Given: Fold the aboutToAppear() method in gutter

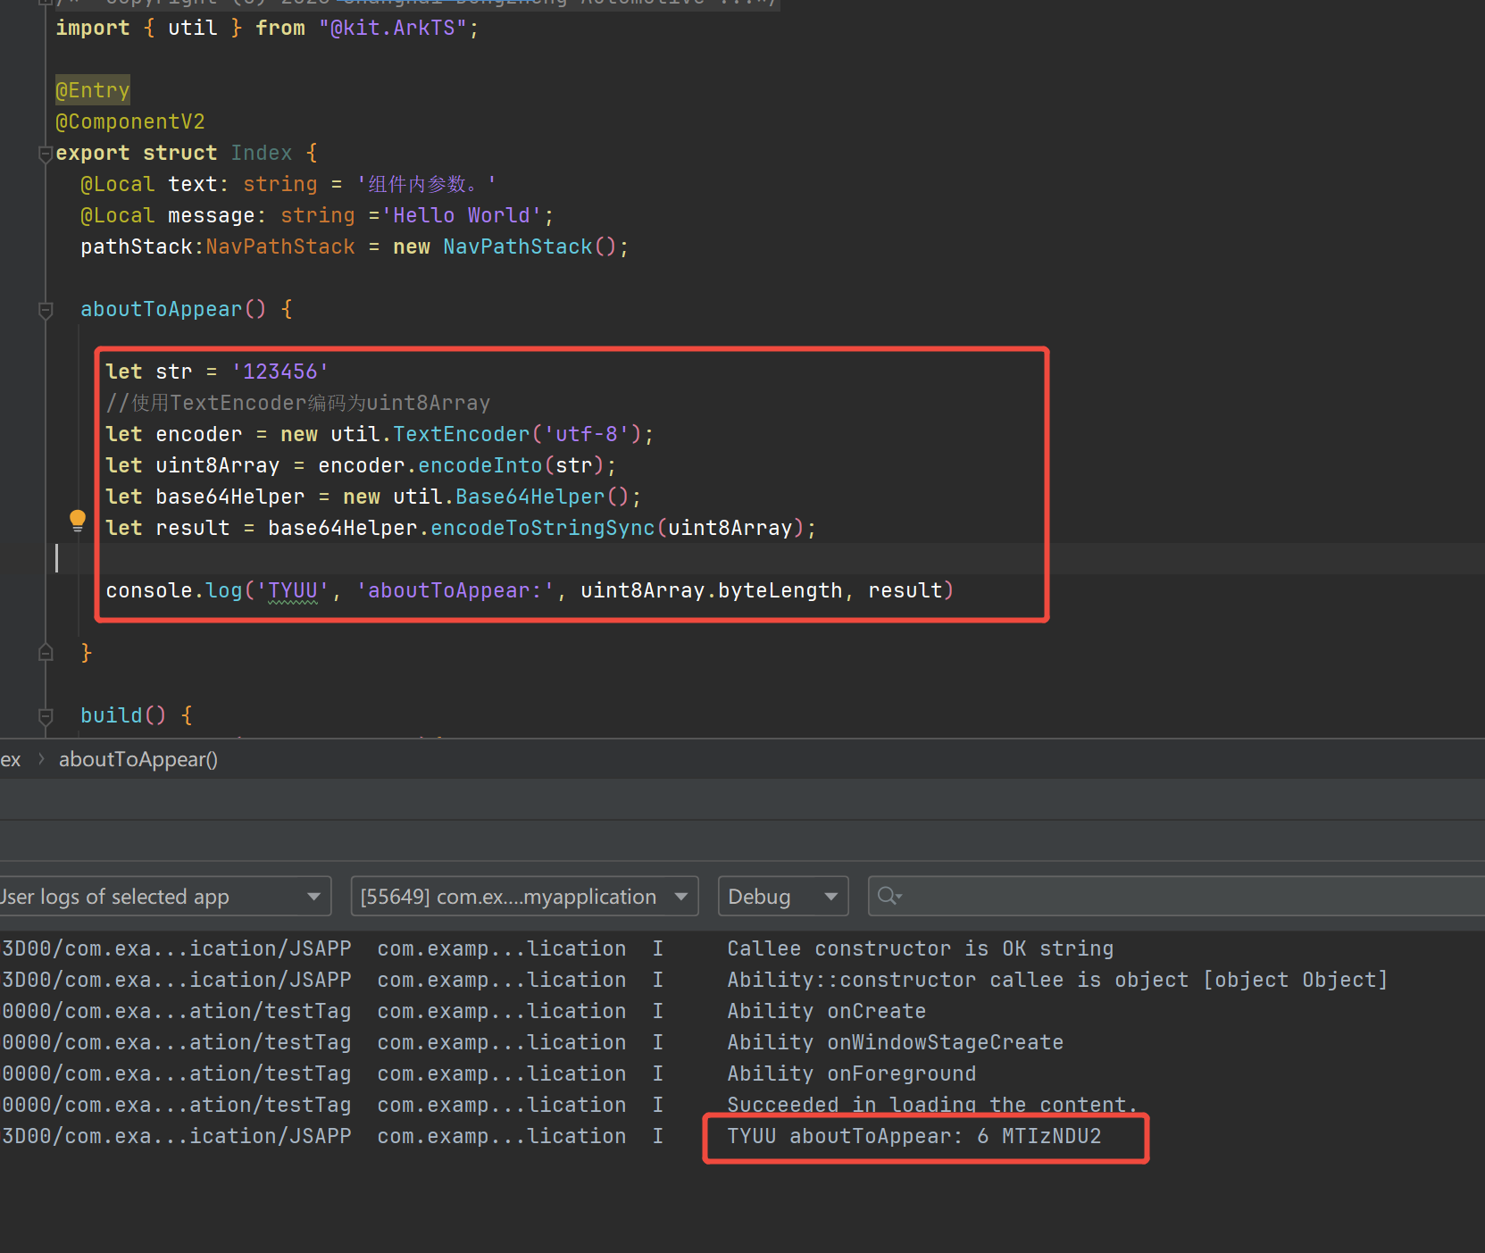Looking at the screenshot, I should [x=46, y=310].
